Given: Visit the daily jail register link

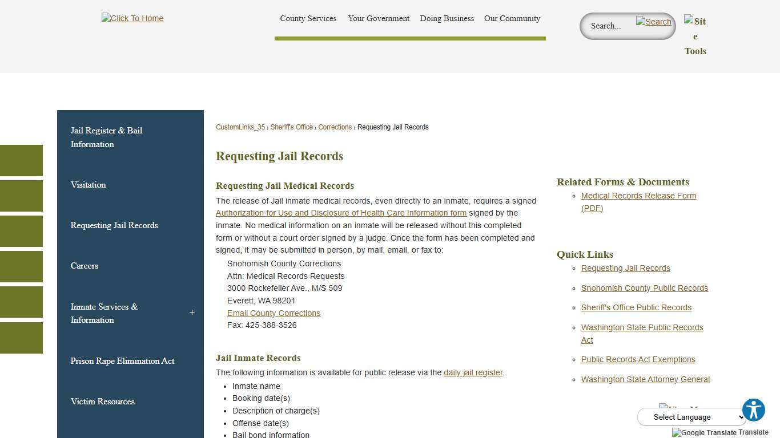Looking at the screenshot, I should point(473,372).
